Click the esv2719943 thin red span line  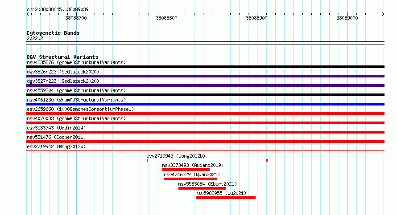pyautogui.click(x=207, y=160)
